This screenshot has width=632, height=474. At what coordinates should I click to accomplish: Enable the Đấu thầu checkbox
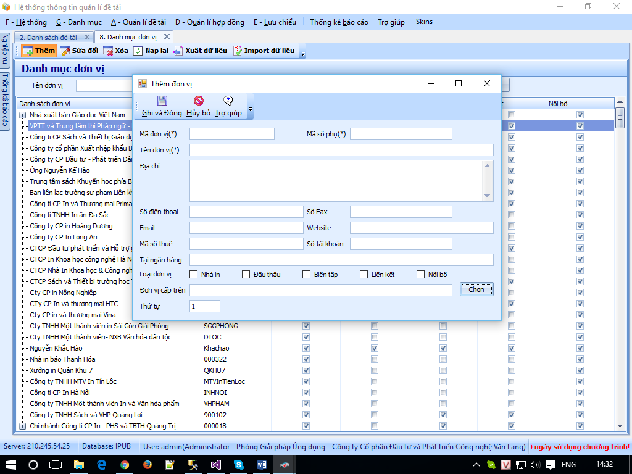[246, 275]
